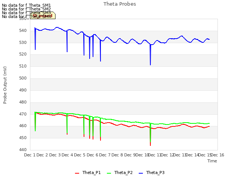
Task: Click the Dec 8 x-axis label
Action: click(x=117, y=155)
